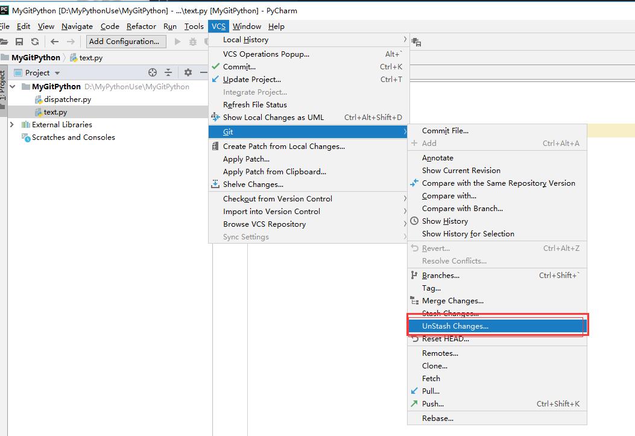
Task: Open the Window menu
Action: [x=247, y=27]
